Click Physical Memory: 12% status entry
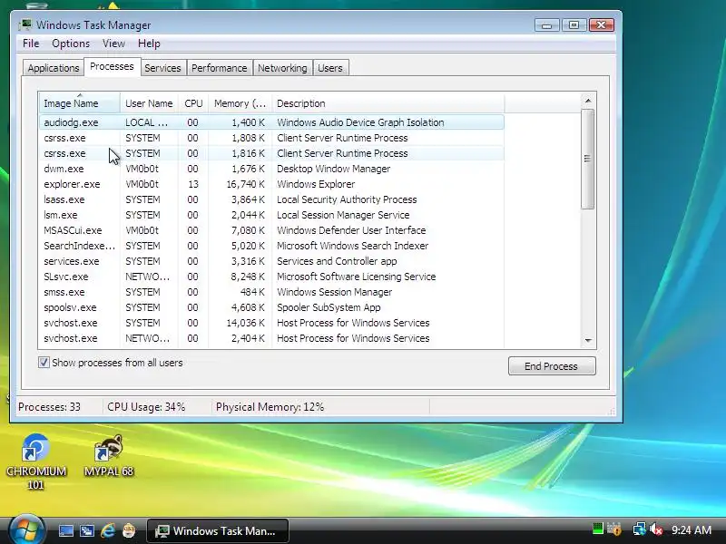This screenshot has height=544, width=726. (x=270, y=407)
